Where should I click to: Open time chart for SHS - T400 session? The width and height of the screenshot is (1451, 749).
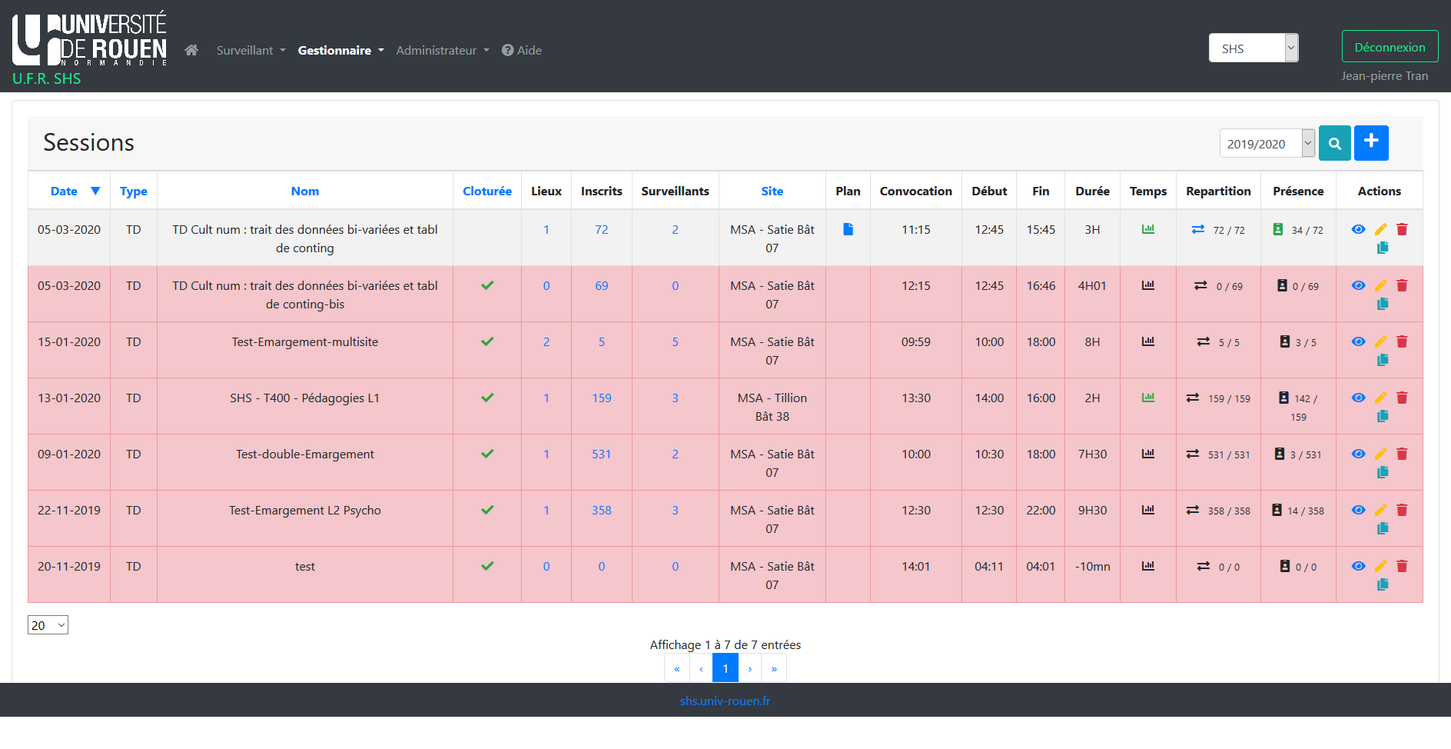point(1147,398)
